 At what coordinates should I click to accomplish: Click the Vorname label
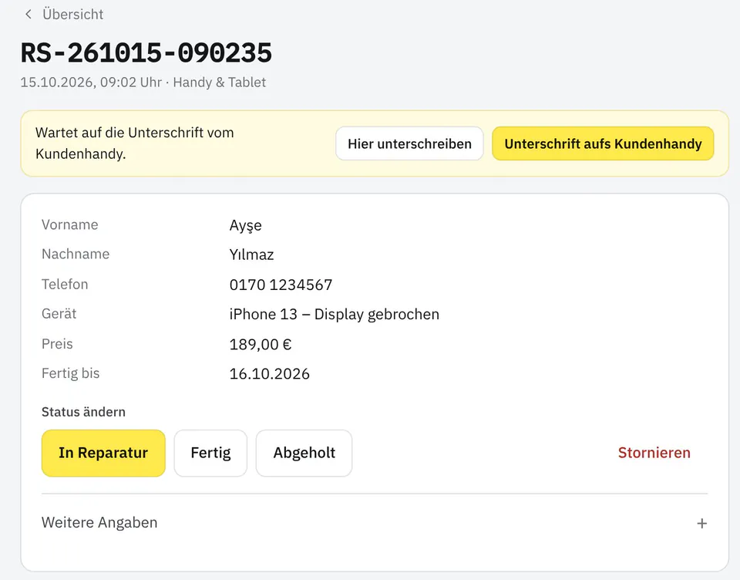[70, 224]
